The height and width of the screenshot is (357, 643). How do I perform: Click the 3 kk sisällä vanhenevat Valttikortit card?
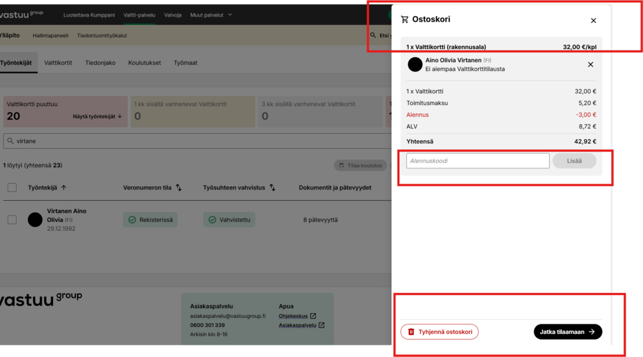pyautogui.click(x=321, y=111)
